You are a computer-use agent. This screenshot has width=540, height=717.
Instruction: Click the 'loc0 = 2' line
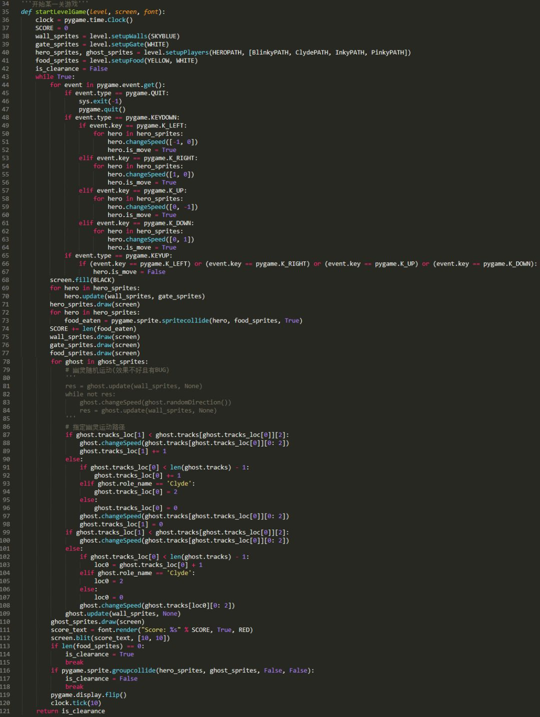[x=108, y=581]
